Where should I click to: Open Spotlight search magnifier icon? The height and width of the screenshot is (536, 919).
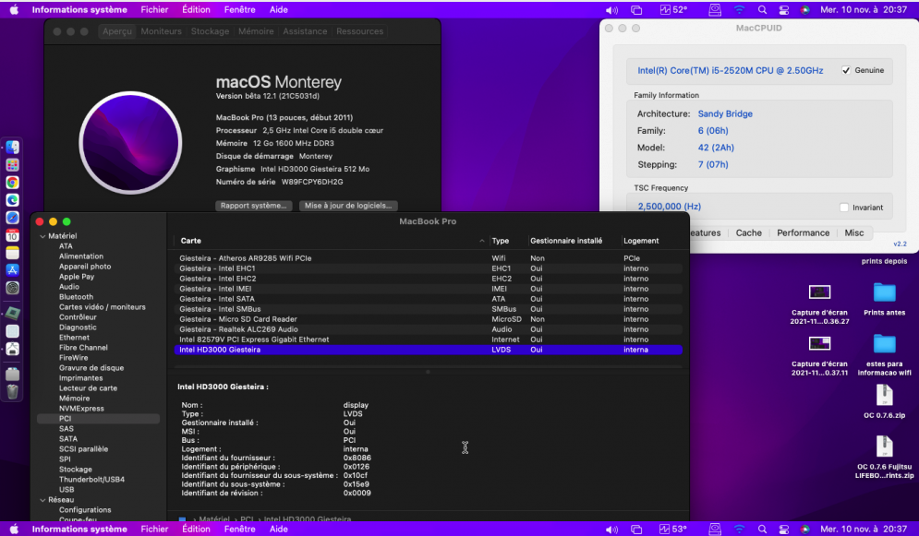pyautogui.click(x=761, y=9)
